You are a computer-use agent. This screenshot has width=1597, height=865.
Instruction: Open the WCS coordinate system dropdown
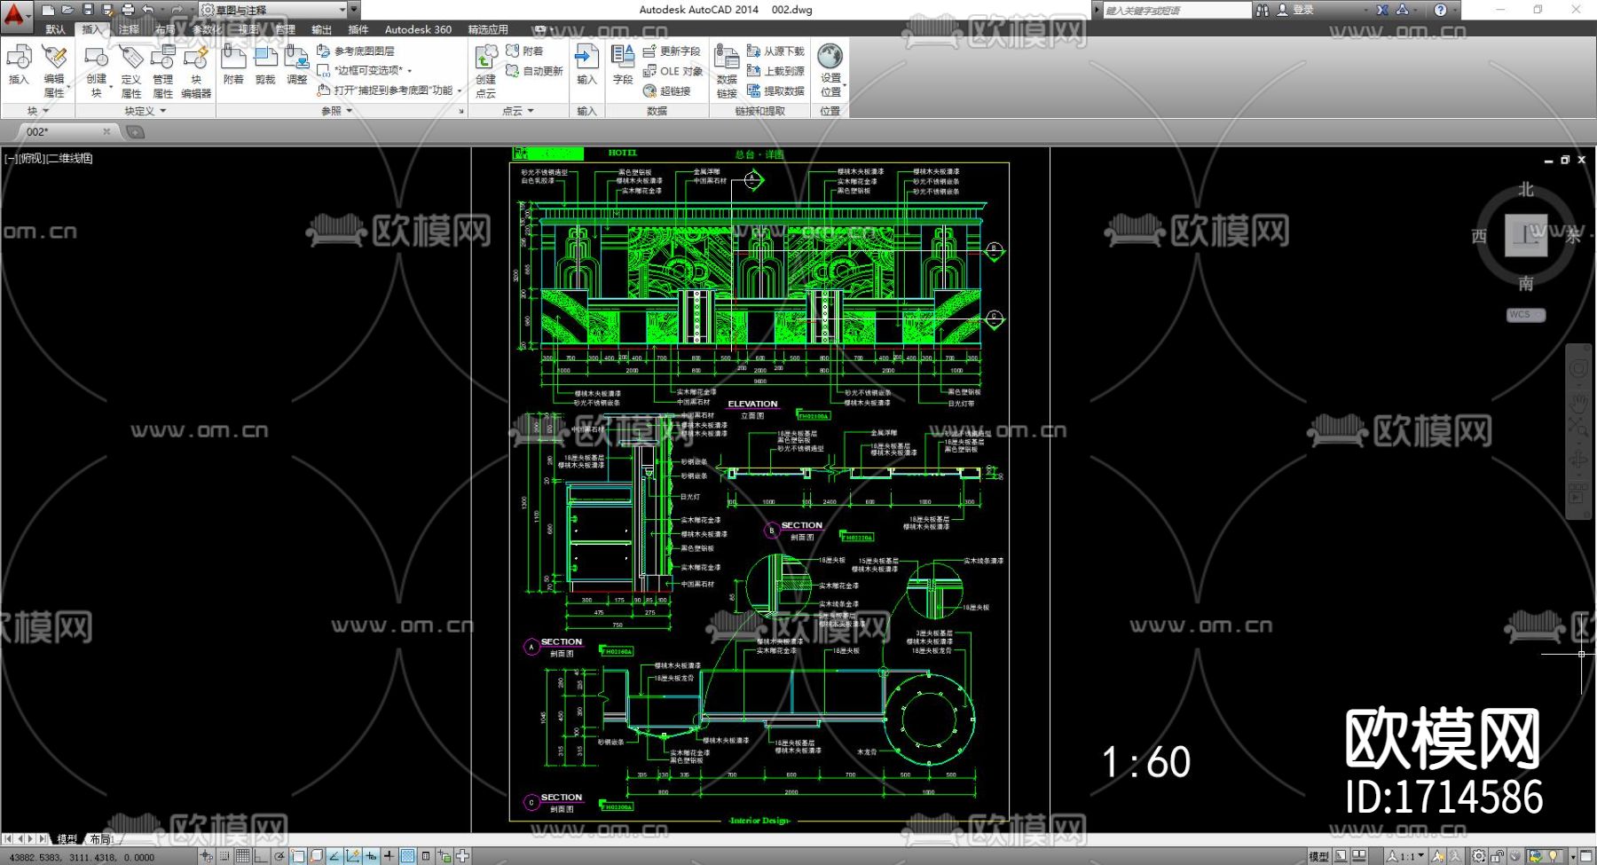click(1525, 315)
